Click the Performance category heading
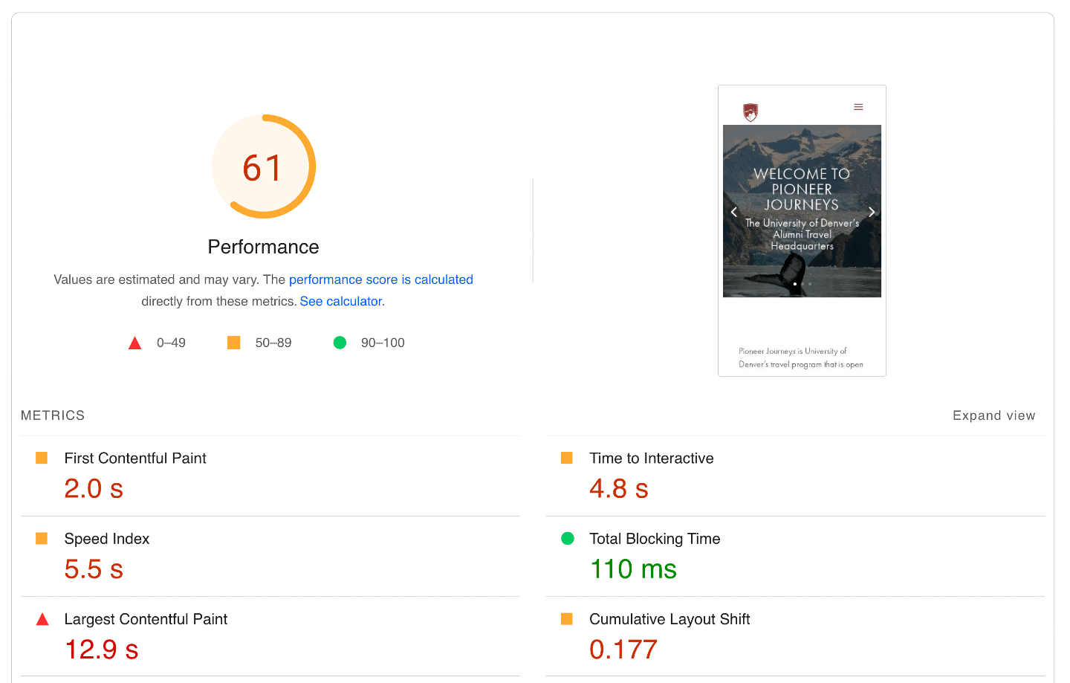 [x=263, y=247]
